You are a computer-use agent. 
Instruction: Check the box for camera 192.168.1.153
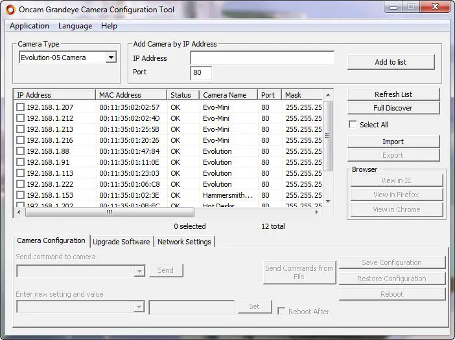click(20, 195)
